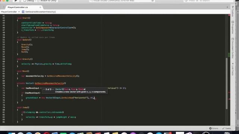The height and width of the screenshot is (134, 239).
Task: Open the GetDesiredMovementVelocity() breadcrumb
Action: point(41,12)
